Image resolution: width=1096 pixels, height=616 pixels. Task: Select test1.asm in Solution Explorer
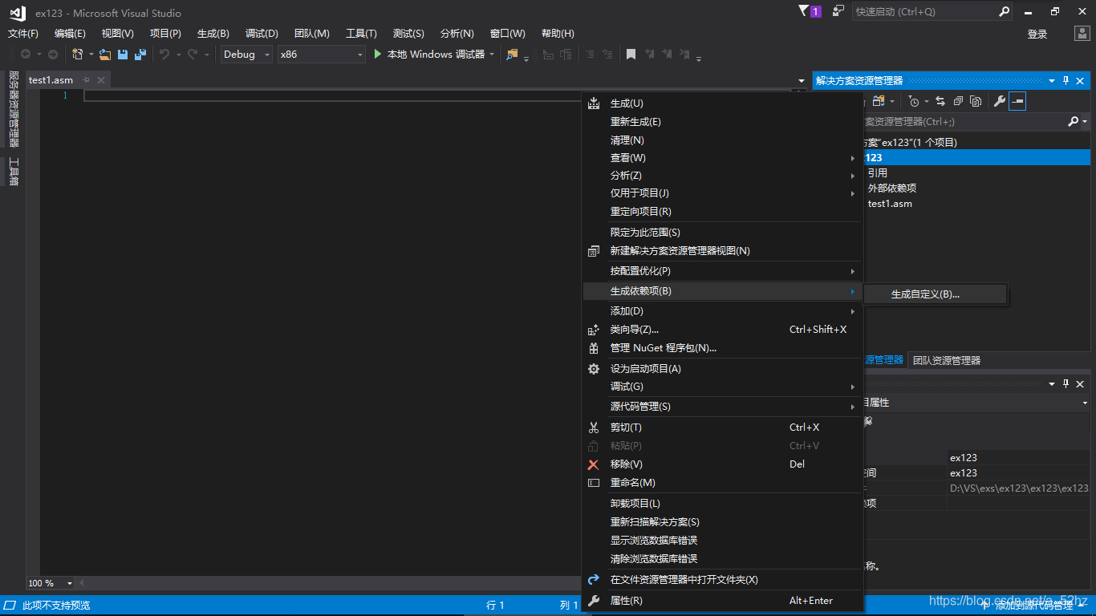[890, 204]
